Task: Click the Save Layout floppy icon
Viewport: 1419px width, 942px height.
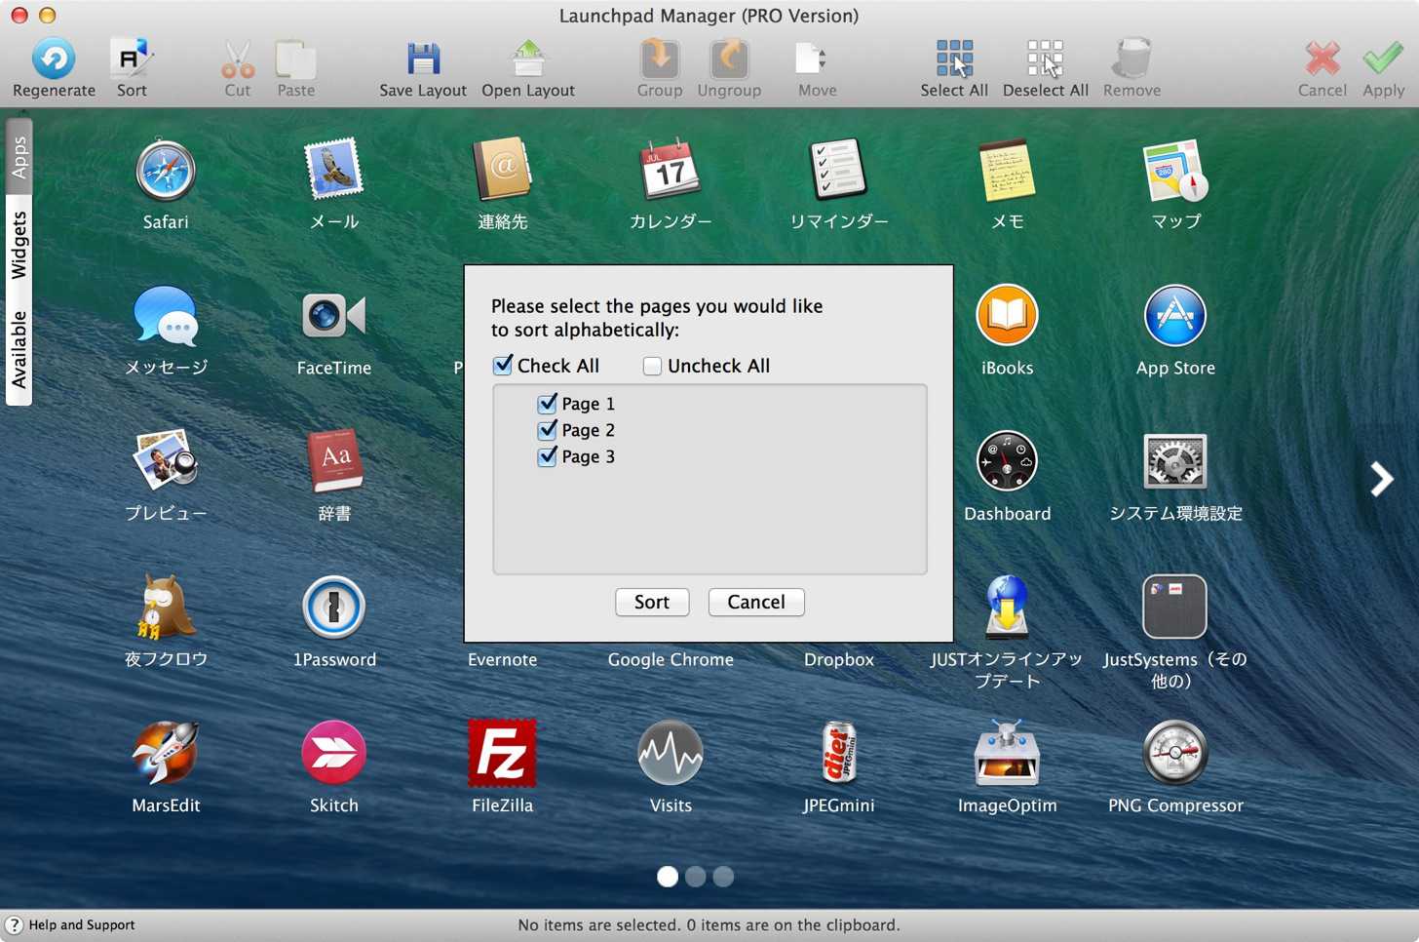Action: pos(423,59)
